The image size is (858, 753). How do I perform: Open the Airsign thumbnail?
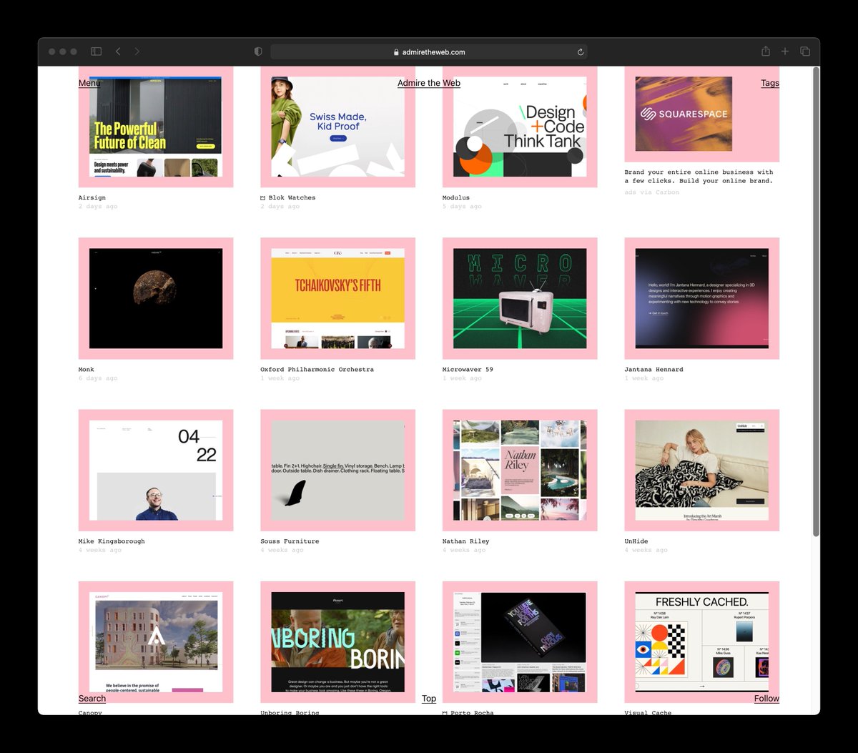pyautogui.click(x=156, y=127)
